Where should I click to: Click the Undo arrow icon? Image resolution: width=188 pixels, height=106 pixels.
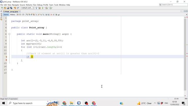(x=15, y=8)
